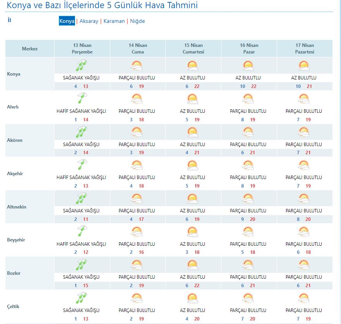Click the Çeltik district row label
The image size is (341, 324).
pos(13,307)
